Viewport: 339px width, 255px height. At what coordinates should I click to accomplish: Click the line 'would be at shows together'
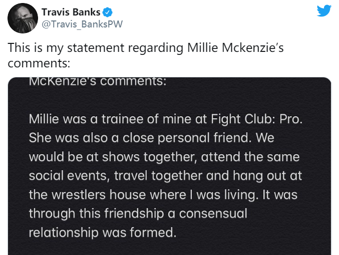(x=164, y=157)
